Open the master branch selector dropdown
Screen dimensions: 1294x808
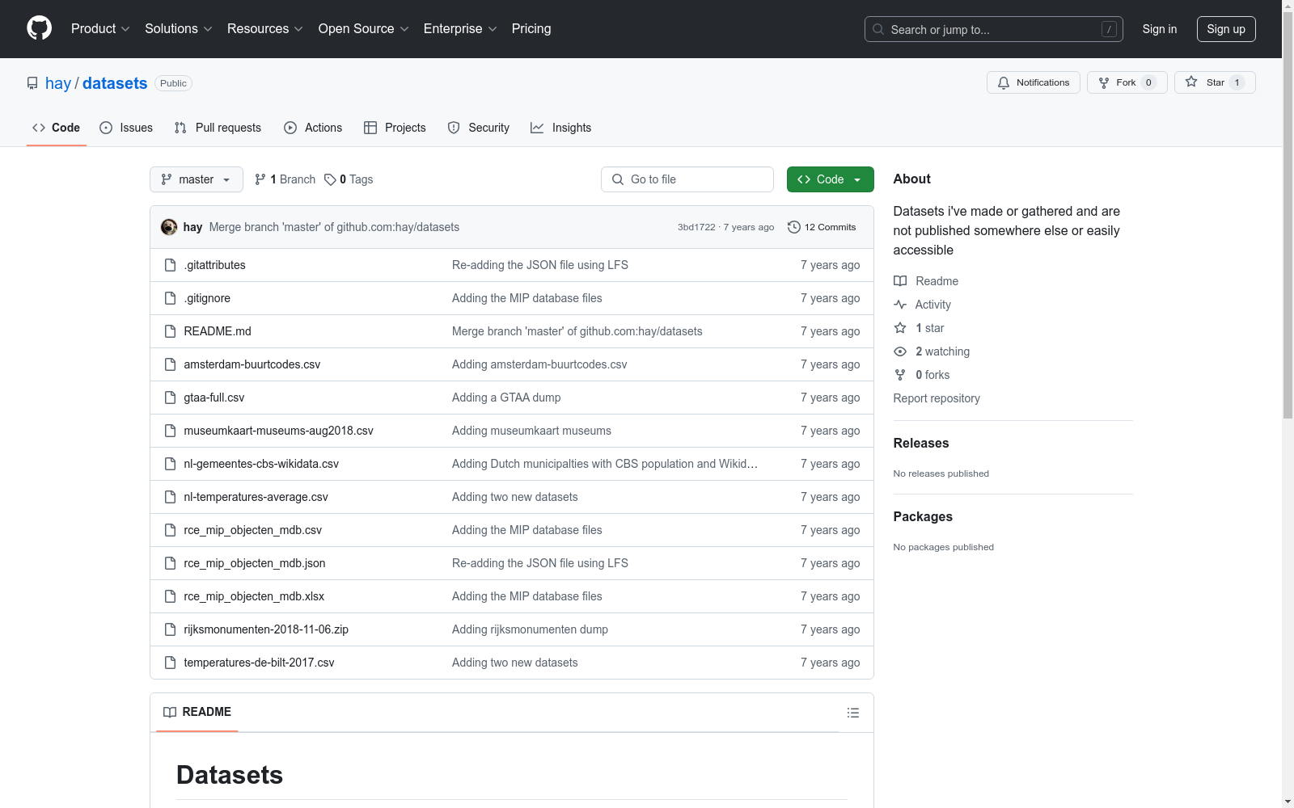[197, 179]
